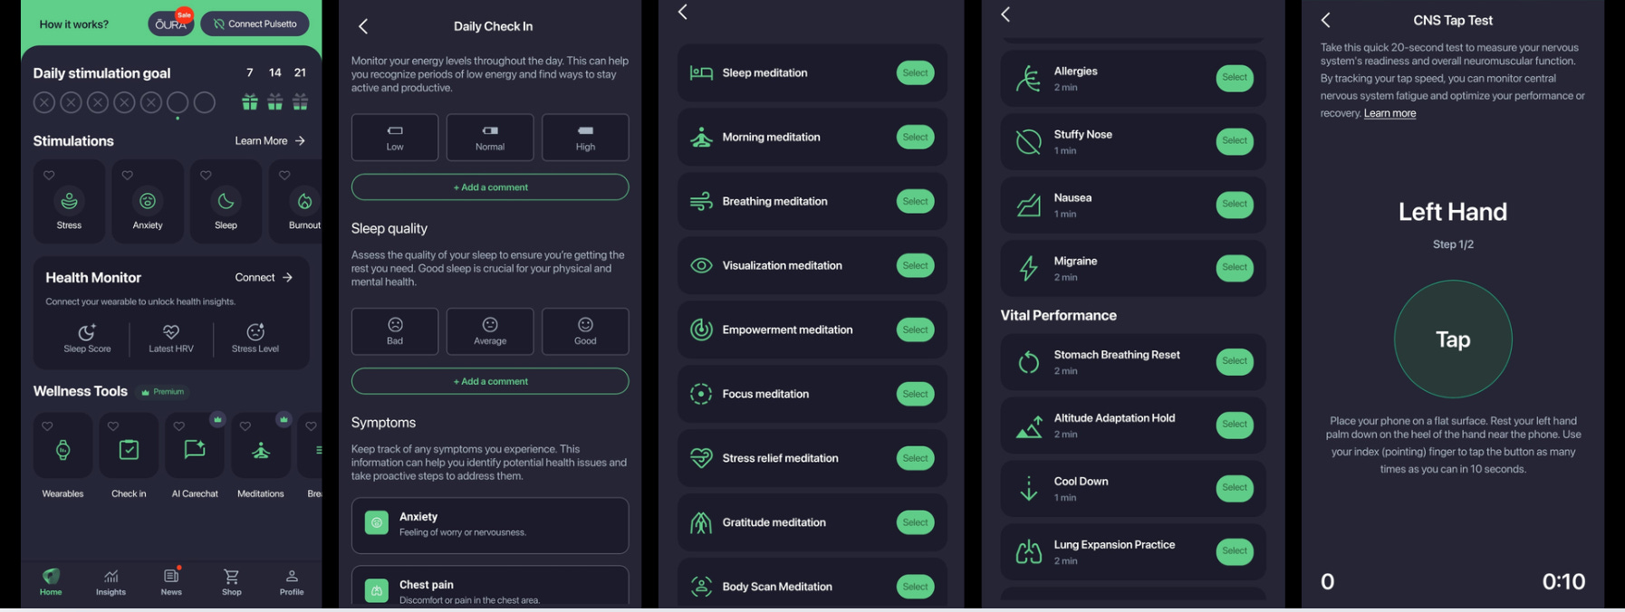This screenshot has width=1625, height=612.
Task: Favorite the Stress stimulation heart
Action: point(49,175)
